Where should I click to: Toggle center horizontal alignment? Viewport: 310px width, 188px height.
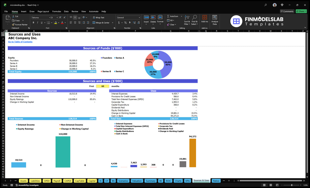(75, 22)
